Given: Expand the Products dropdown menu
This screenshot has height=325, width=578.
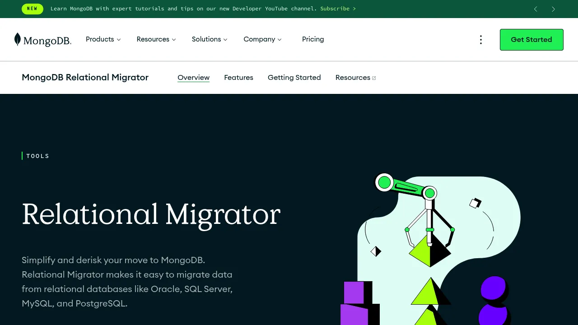Looking at the screenshot, I should pyautogui.click(x=103, y=39).
